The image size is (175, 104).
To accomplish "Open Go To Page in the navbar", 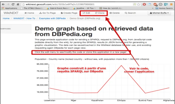I will tap(47, 13).
